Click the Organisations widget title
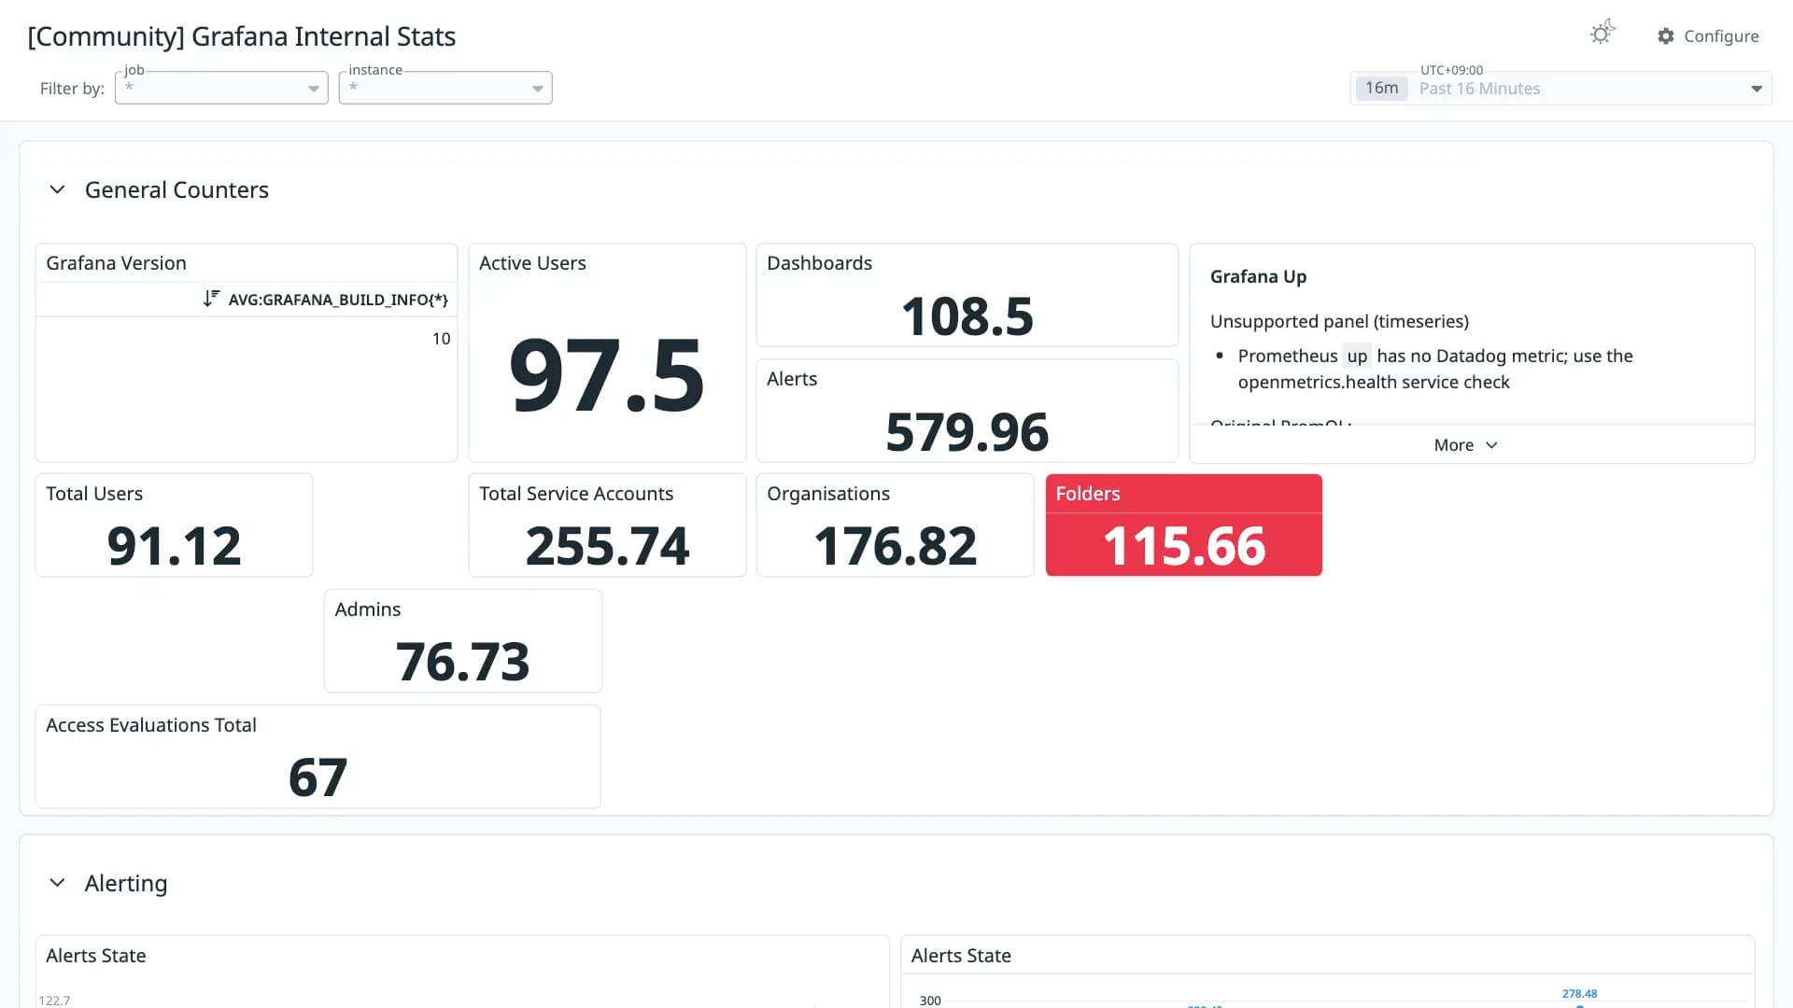This screenshot has height=1008, width=1793. tap(828, 494)
